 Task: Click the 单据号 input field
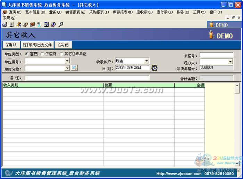click(x=217, y=55)
